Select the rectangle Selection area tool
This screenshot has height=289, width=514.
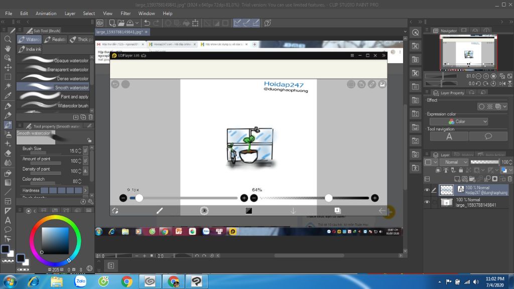coord(8,77)
